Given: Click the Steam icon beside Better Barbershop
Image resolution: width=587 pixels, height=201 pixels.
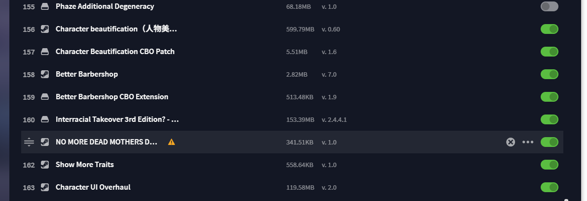Looking at the screenshot, I should (45, 74).
